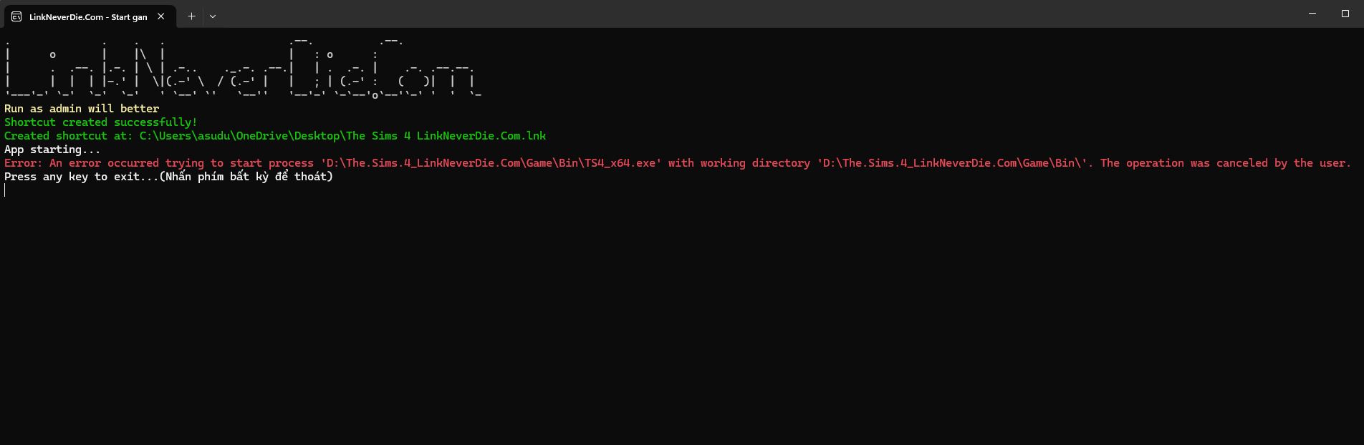Screen dimensions: 1364x445
Task: Expand the new tab profile dropdown
Action: pyautogui.click(x=213, y=16)
